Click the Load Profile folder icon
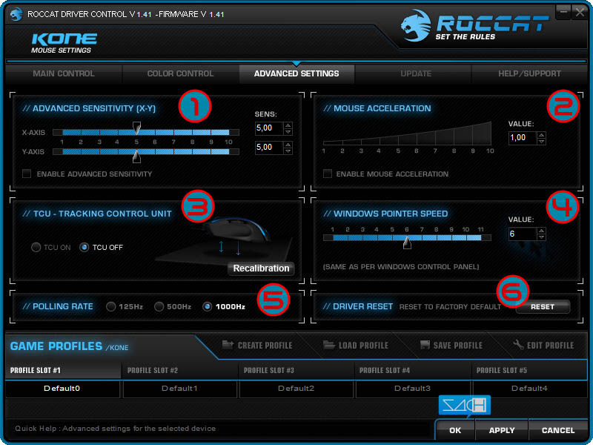593x445 pixels. tap(329, 345)
